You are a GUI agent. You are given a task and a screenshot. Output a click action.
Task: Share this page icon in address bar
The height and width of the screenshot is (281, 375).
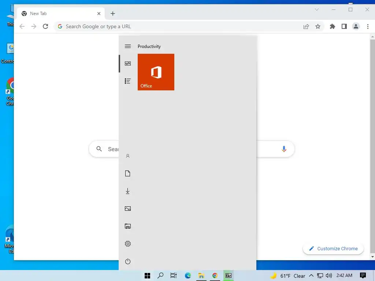pos(306,26)
